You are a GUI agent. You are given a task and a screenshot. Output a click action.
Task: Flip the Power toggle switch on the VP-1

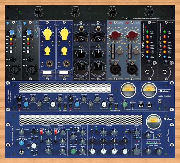[x=159, y=135]
